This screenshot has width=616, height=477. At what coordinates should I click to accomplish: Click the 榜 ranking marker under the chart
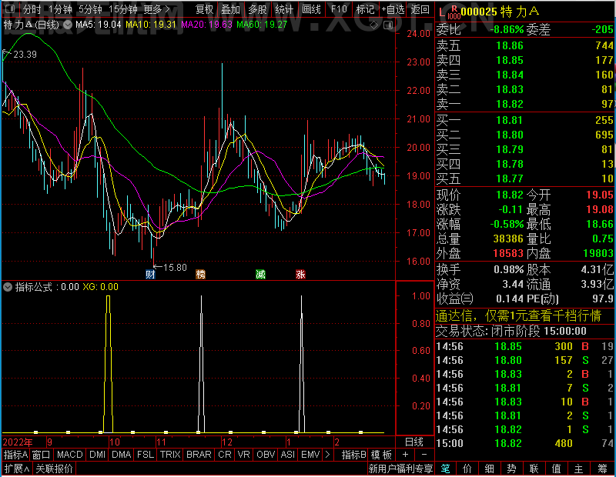[x=200, y=274]
